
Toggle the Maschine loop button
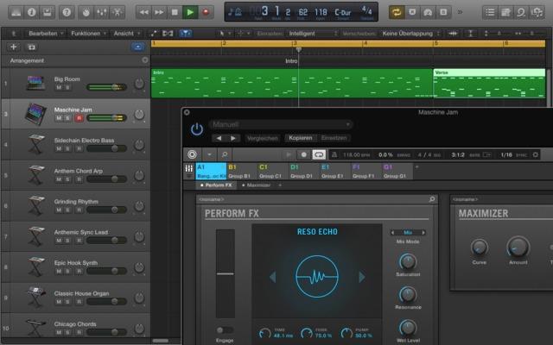[319, 154]
